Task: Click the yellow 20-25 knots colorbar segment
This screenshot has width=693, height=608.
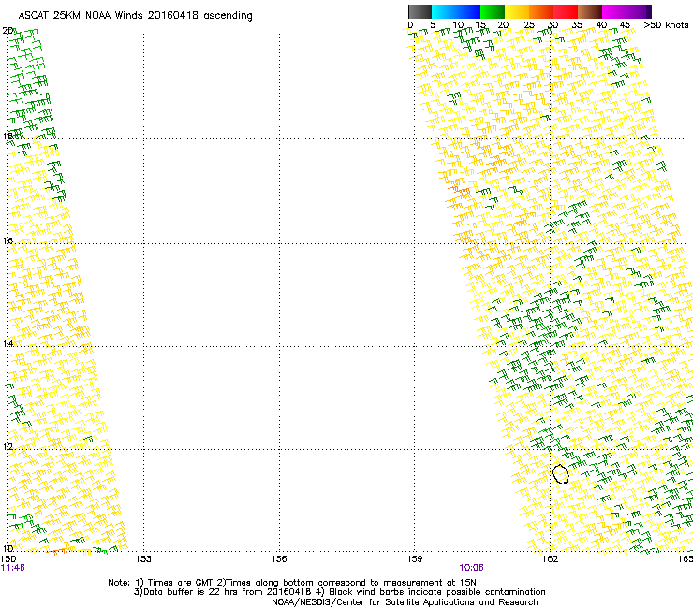Action: [517, 11]
